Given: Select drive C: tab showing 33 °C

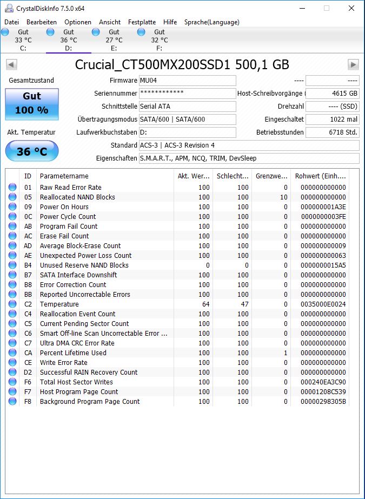Looking at the screenshot, I should pos(23,40).
